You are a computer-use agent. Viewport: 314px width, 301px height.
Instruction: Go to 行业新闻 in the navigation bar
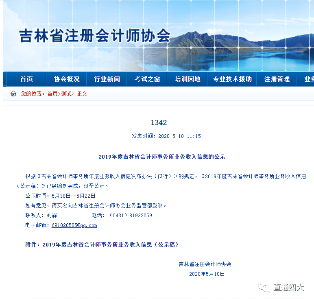tap(107, 79)
